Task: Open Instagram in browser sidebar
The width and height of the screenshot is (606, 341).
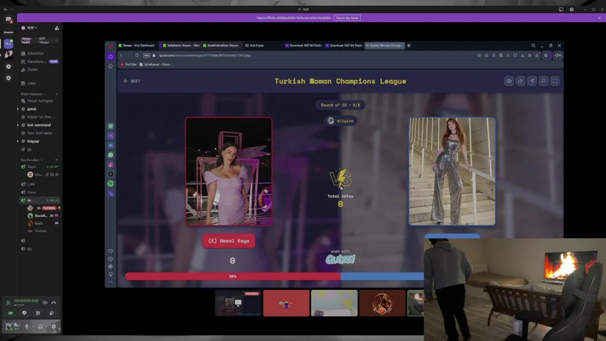Action: pyautogui.click(x=111, y=165)
